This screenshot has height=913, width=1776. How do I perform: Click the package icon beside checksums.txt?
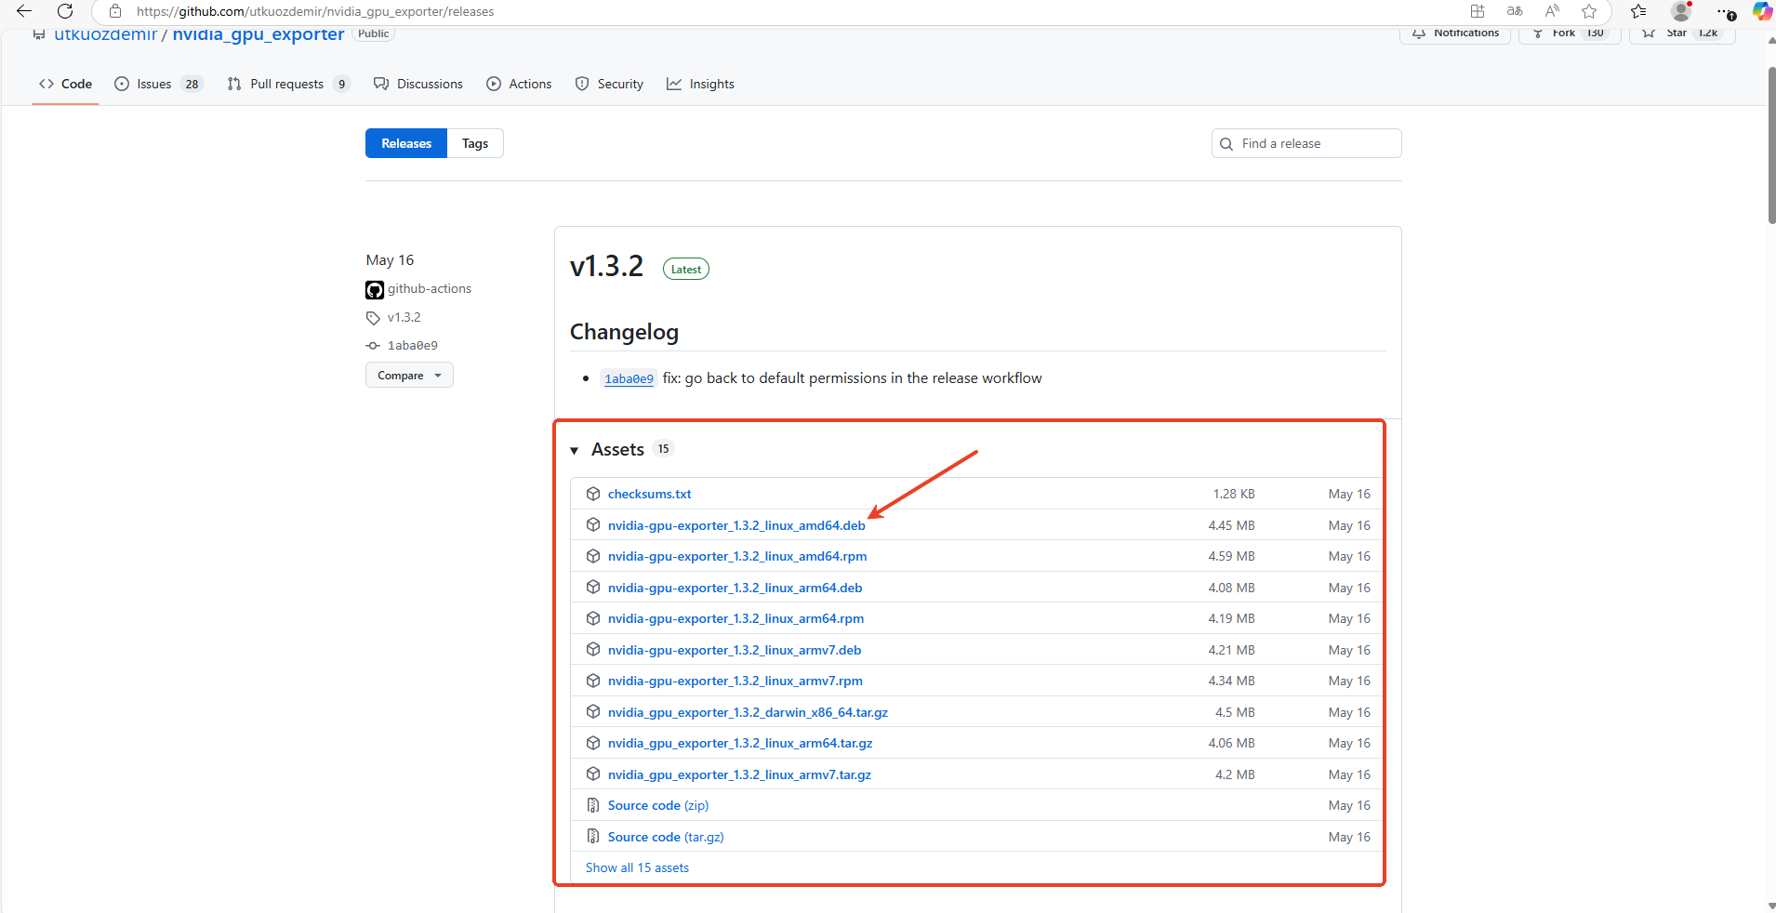pos(593,494)
